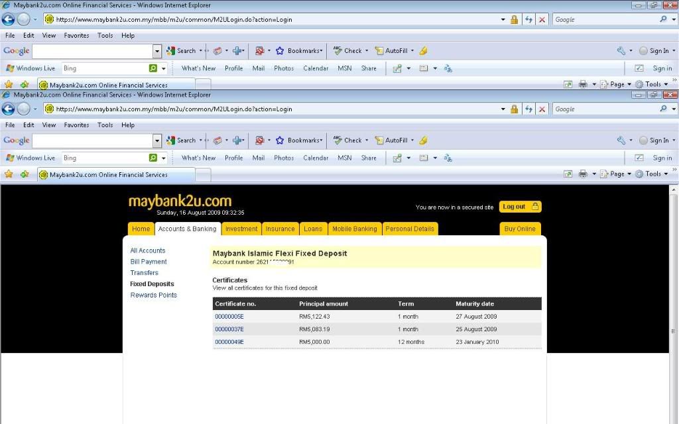Expand the Google toolbar search box dropdown in front window

click(x=157, y=140)
